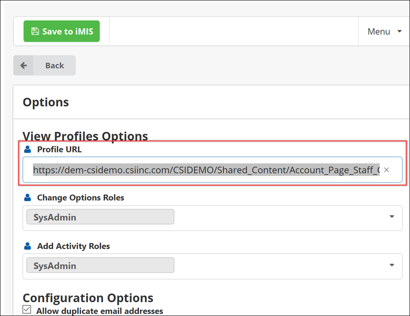
Task: Go back using the Back button
Action: pos(54,66)
